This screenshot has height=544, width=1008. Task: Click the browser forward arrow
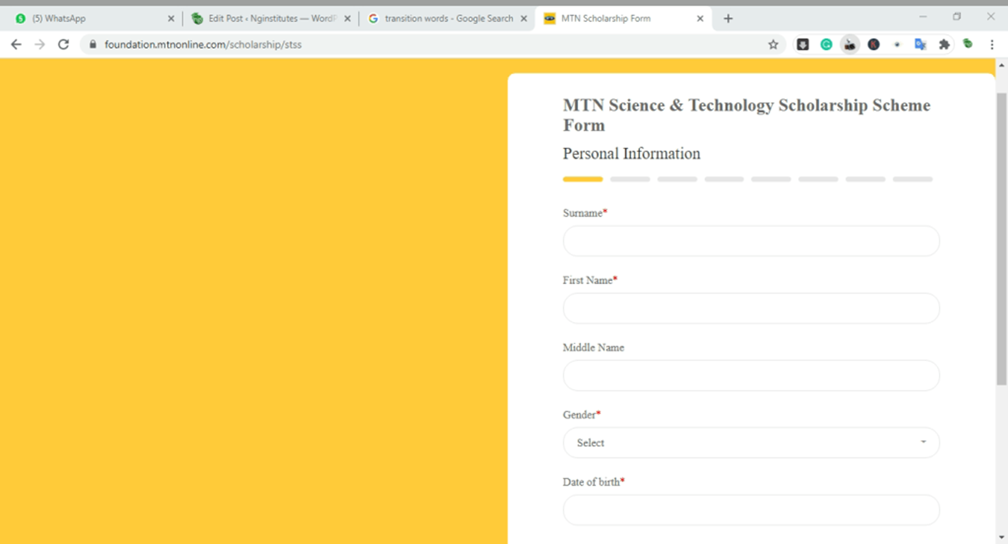click(x=40, y=44)
